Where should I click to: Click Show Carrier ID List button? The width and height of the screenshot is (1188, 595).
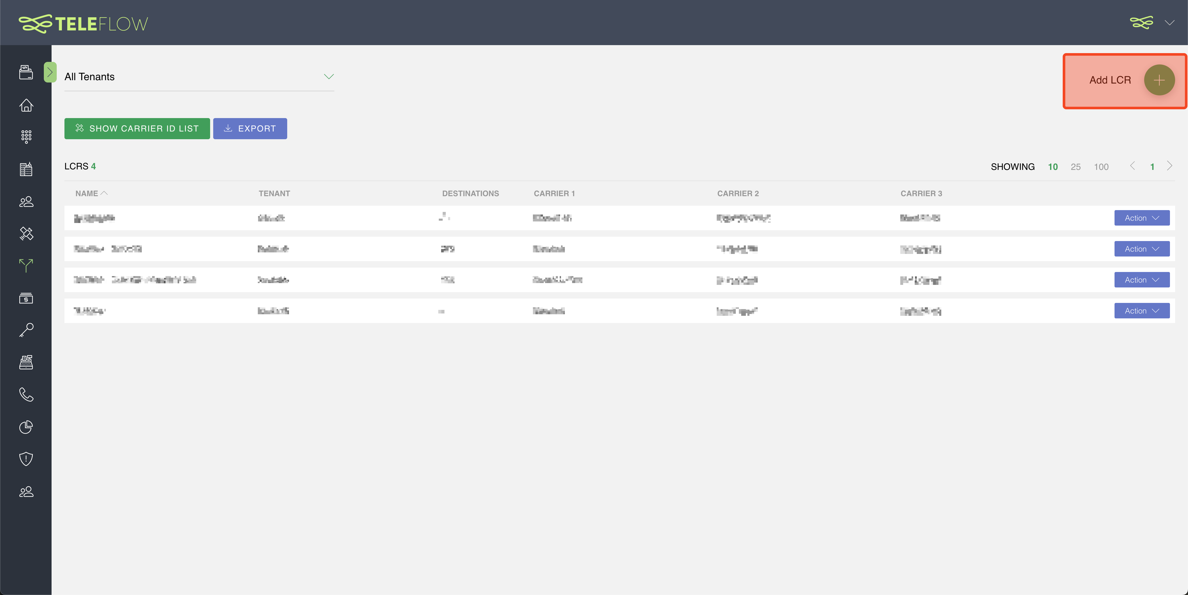[137, 129]
